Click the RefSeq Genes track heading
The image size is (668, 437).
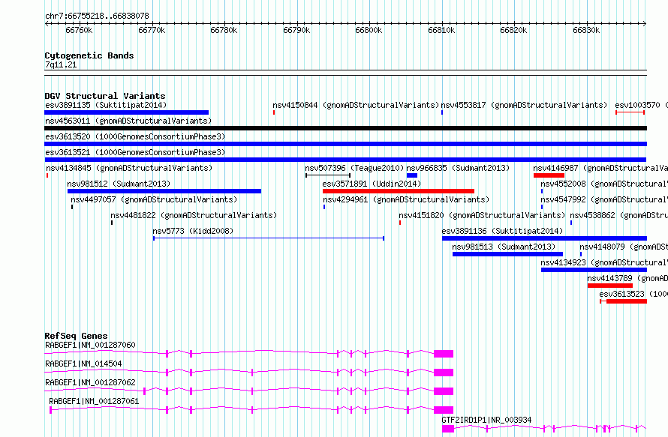[x=76, y=336]
